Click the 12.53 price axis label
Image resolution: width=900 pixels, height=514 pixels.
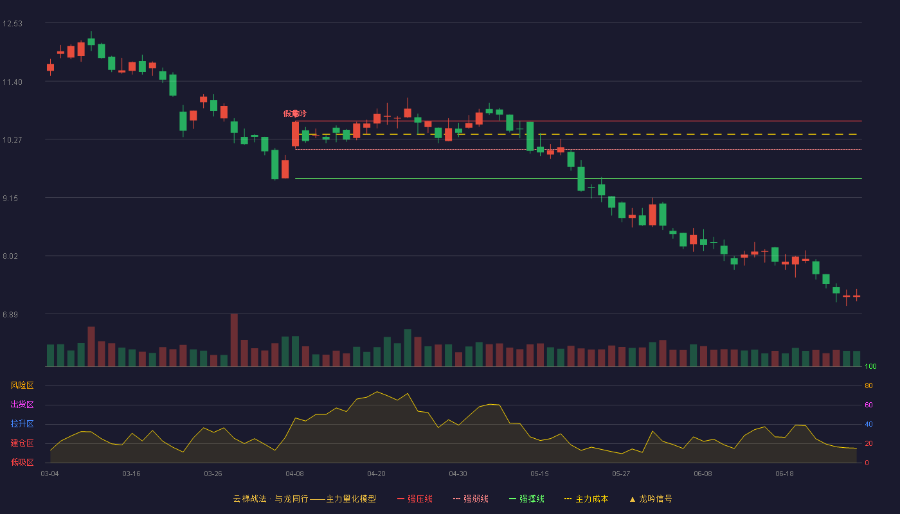coord(12,24)
